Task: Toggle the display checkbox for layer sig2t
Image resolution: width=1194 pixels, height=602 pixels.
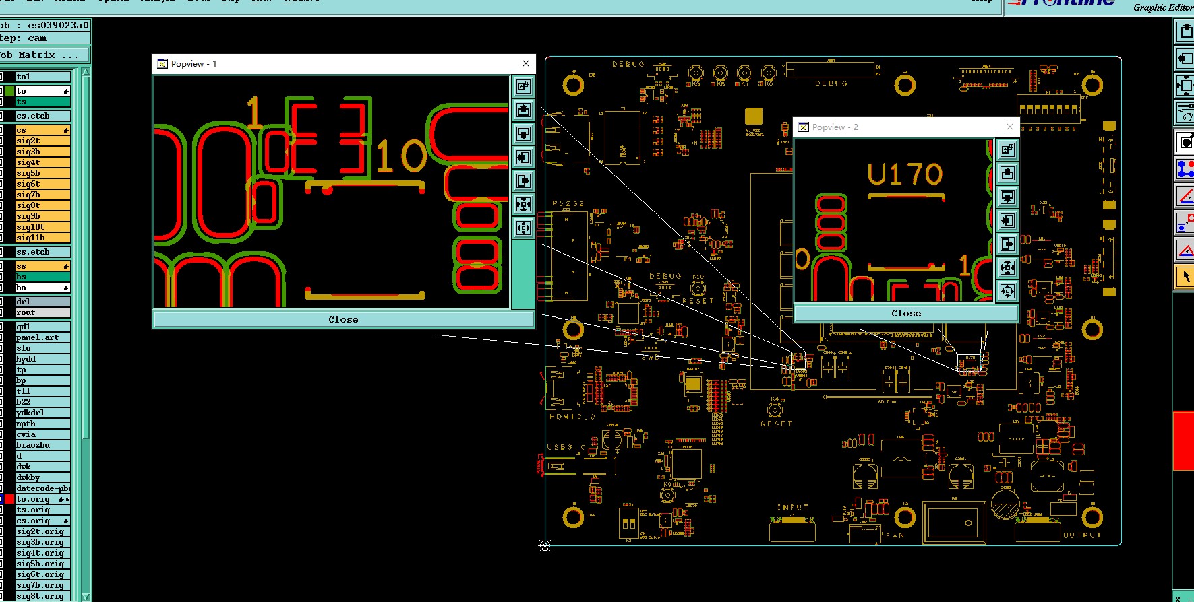Action: point(1,141)
